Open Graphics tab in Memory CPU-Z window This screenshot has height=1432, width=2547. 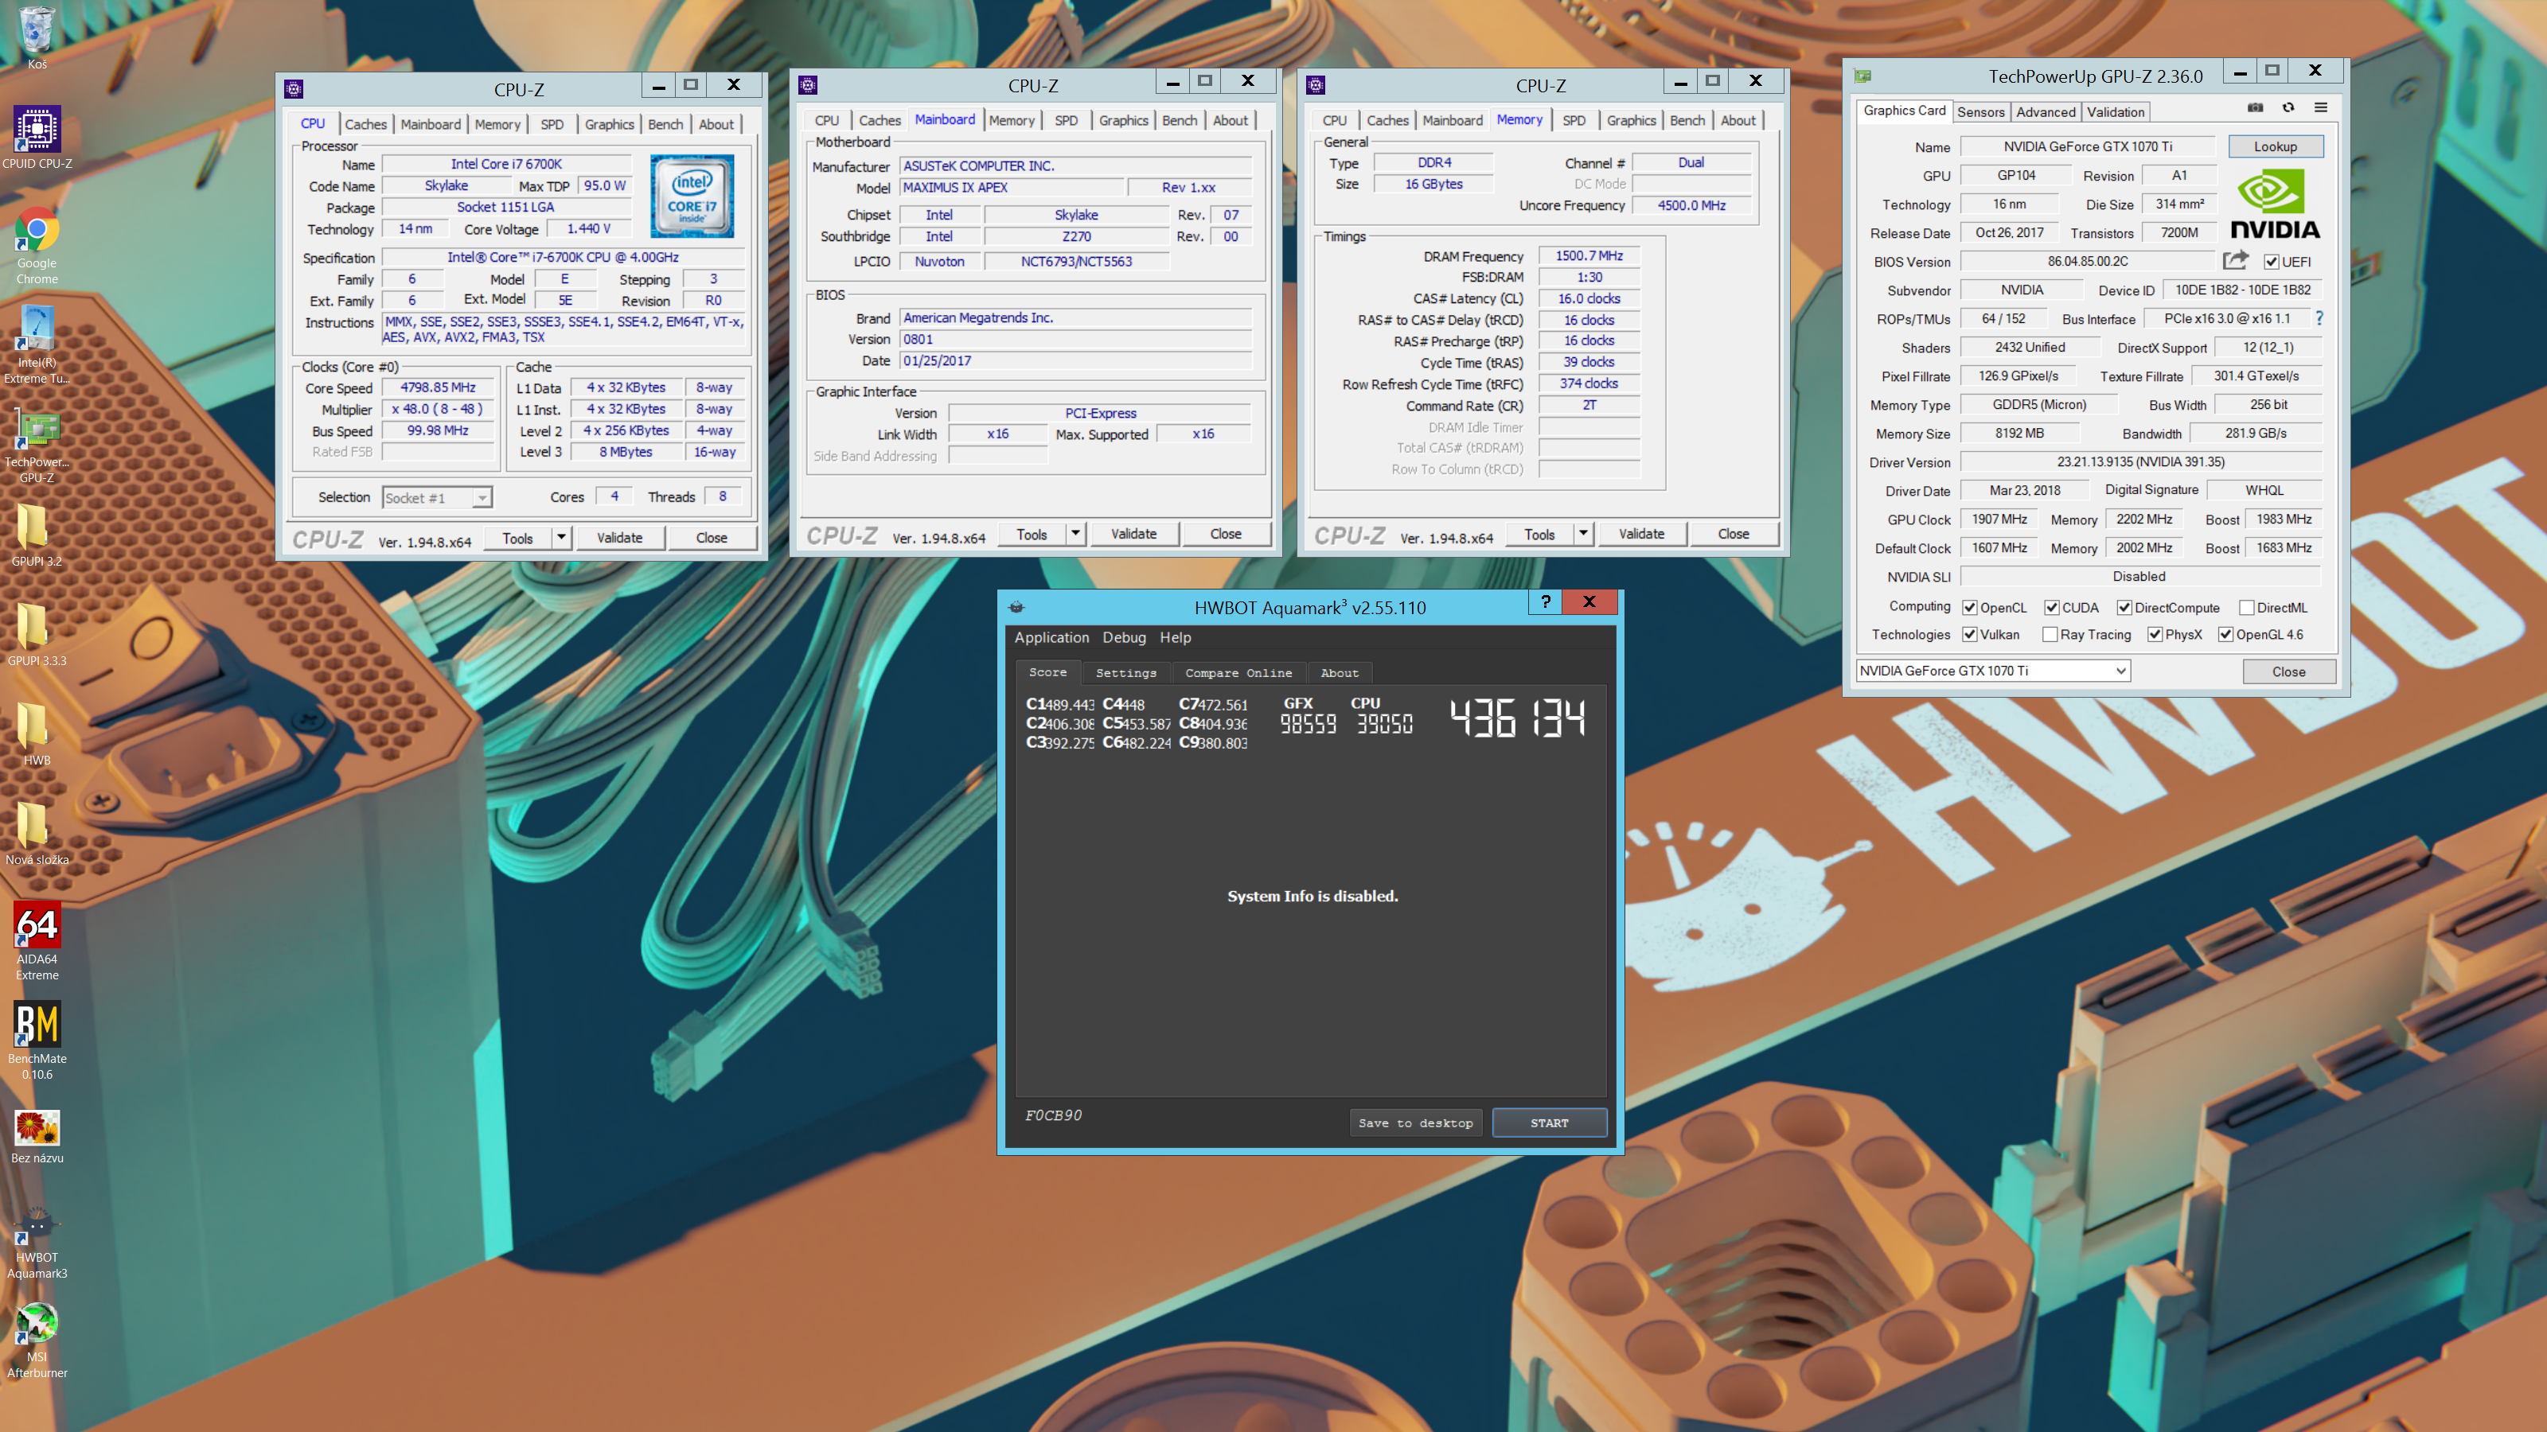pos(1630,121)
